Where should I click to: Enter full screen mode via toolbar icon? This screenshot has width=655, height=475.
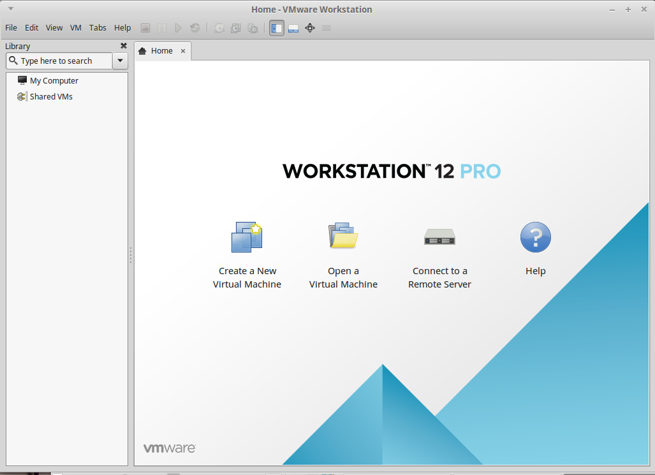(x=310, y=28)
